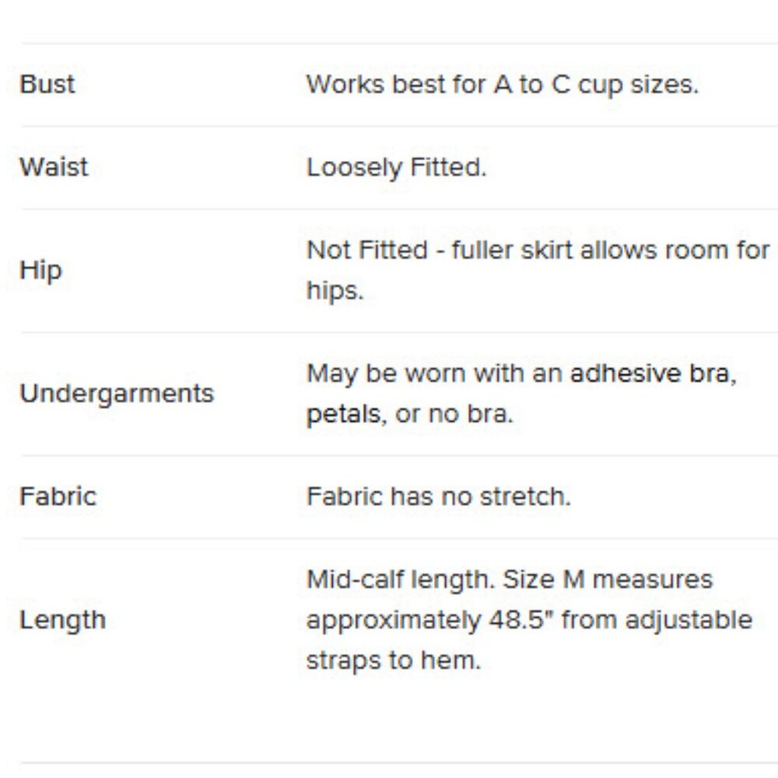The width and height of the screenshot is (778, 778).
Task: Click 'May be worn with an' text
Action: 435,373
